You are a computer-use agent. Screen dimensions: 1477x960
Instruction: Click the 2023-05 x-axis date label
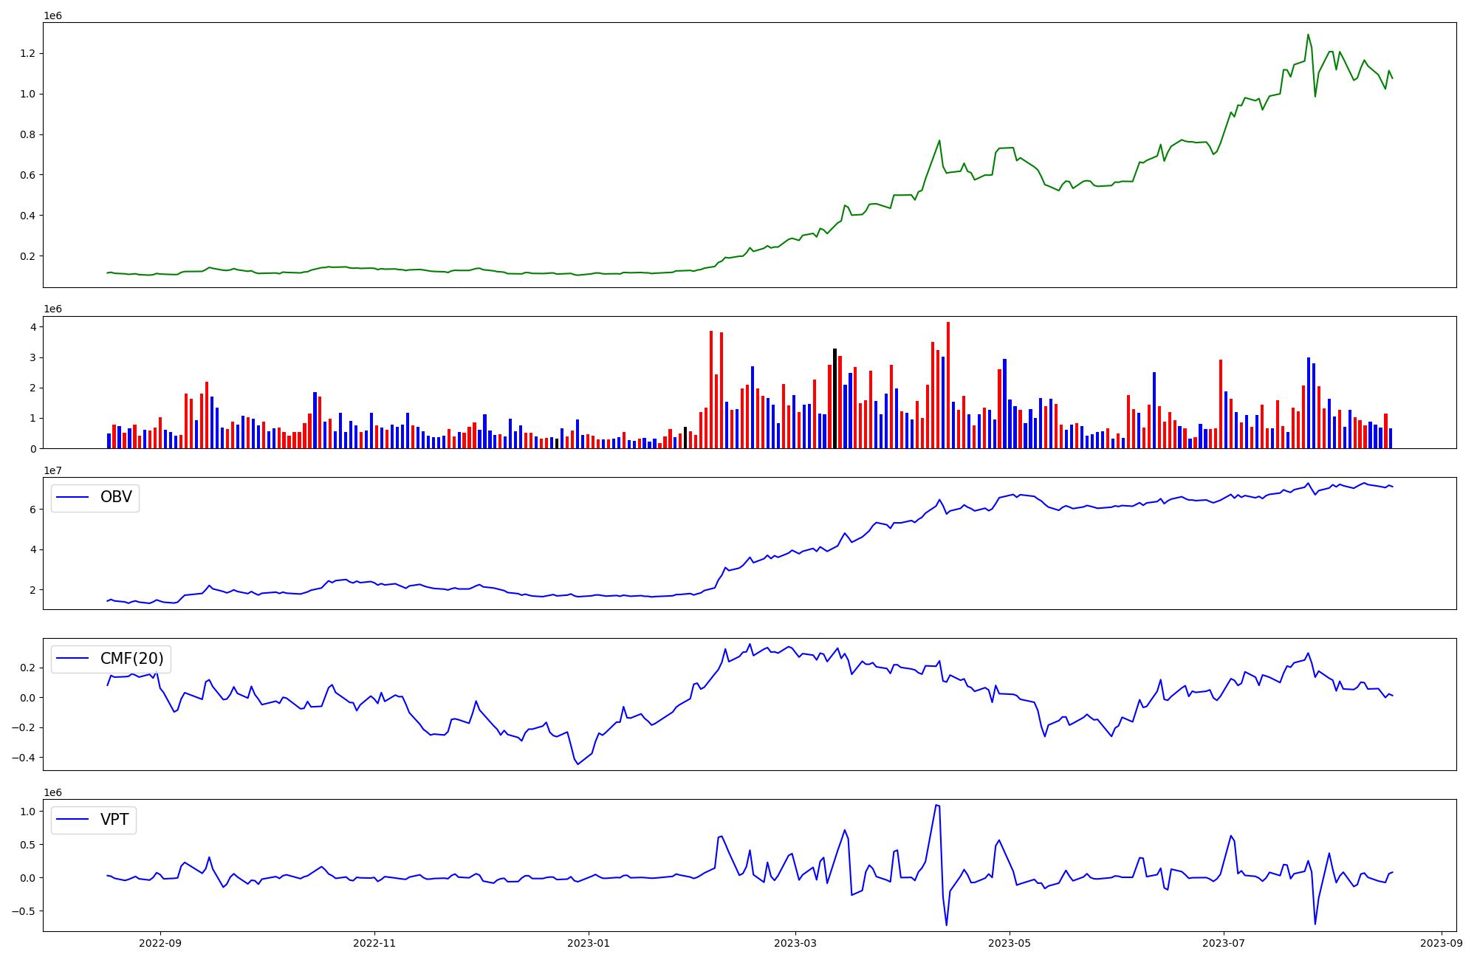click(1010, 943)
